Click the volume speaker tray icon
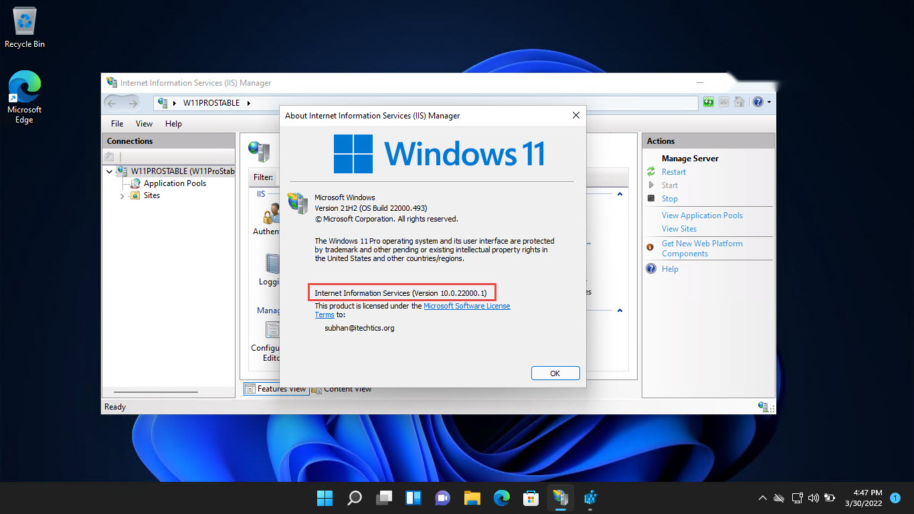 pos(813,498)
